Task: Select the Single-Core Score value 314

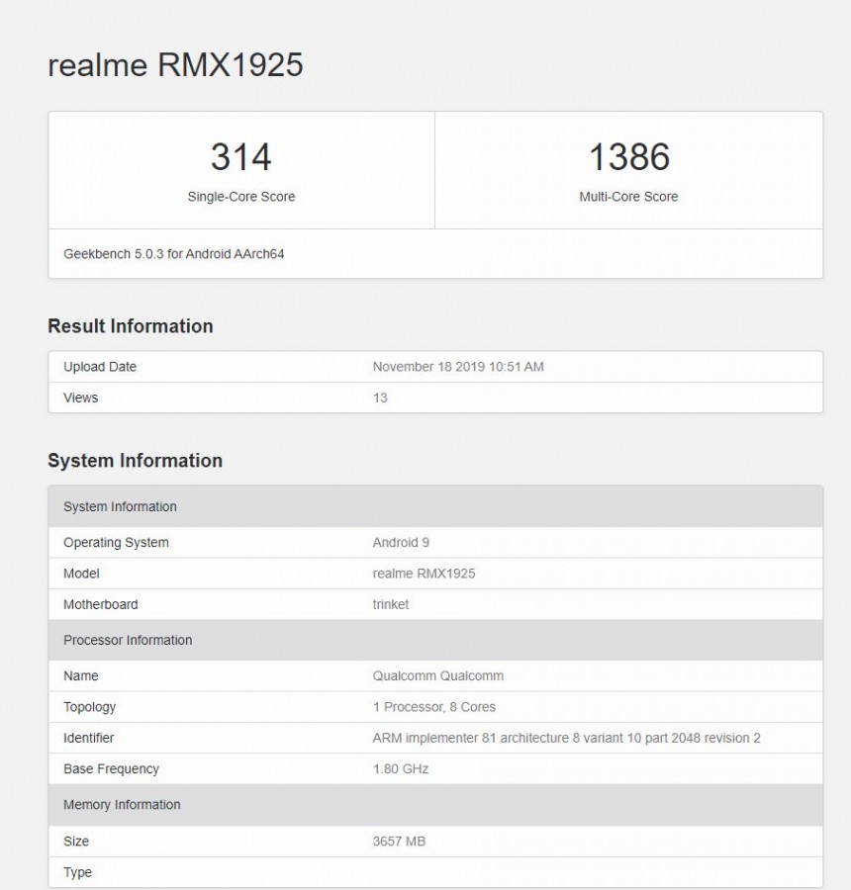Action: [239, 156]
